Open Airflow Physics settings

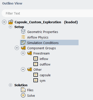click(38, 37)
